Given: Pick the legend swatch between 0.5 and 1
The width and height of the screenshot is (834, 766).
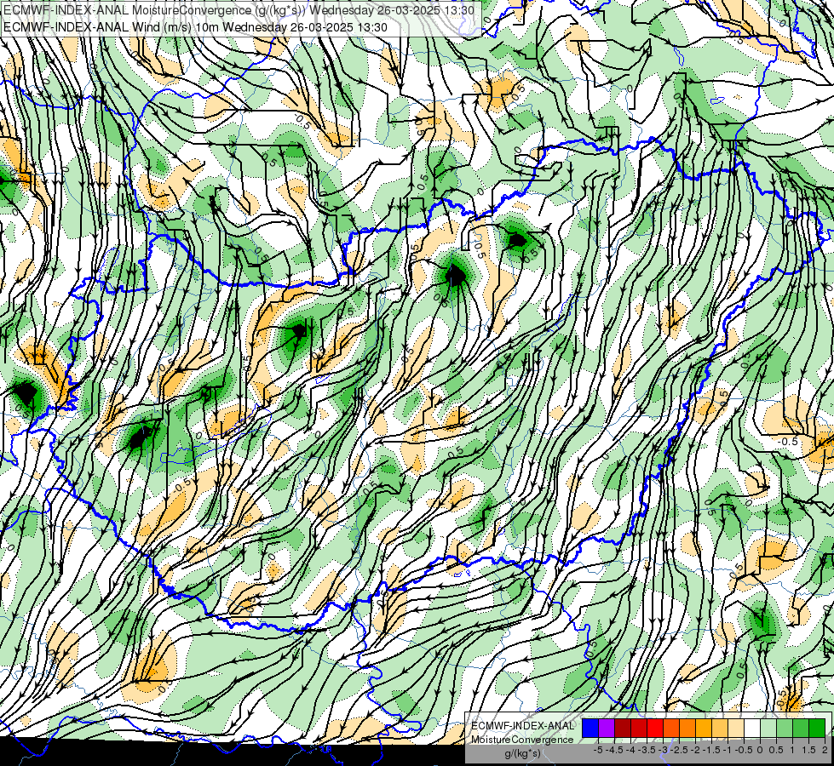Looking at the screenshot, I should [x=785, y=729].
